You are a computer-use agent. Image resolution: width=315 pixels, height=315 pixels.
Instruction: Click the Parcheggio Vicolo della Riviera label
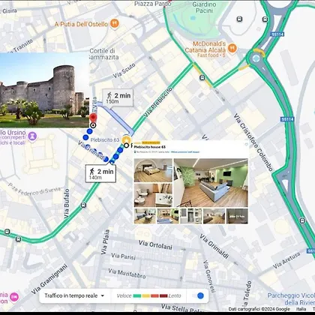(291, 298)
